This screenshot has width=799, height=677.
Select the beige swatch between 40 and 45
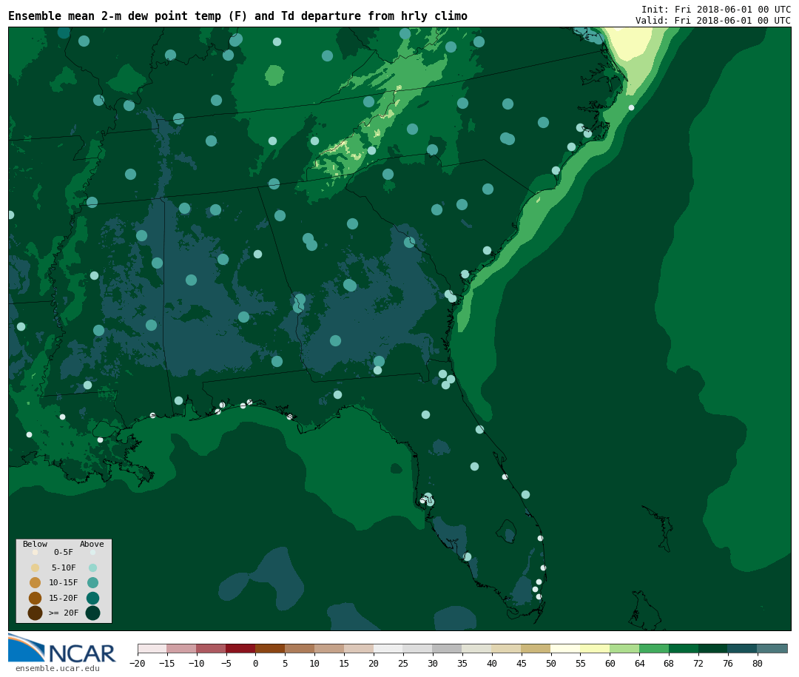tap(507, 649)
